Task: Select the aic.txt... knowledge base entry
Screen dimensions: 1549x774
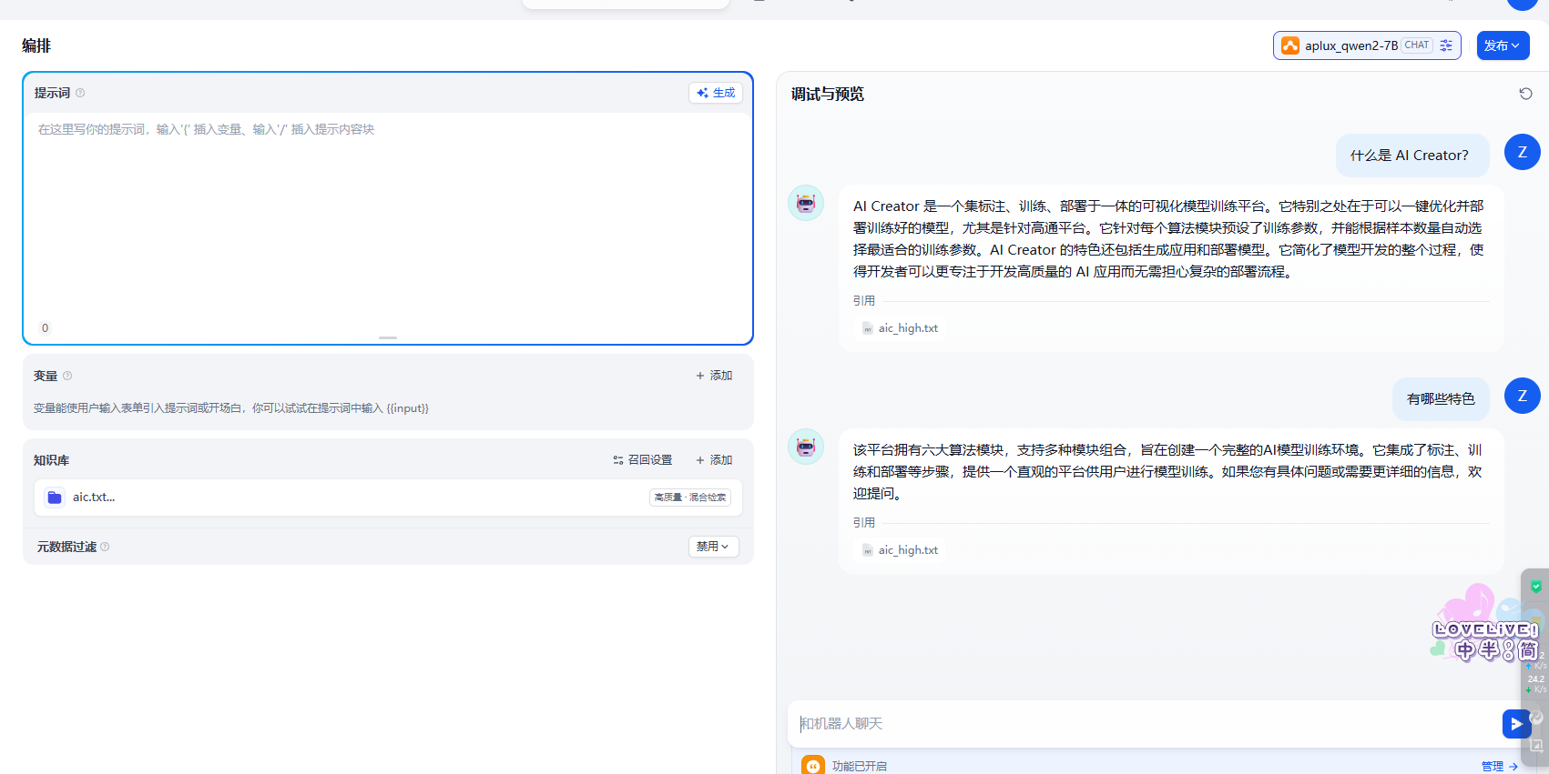Action: click(388, 498)
